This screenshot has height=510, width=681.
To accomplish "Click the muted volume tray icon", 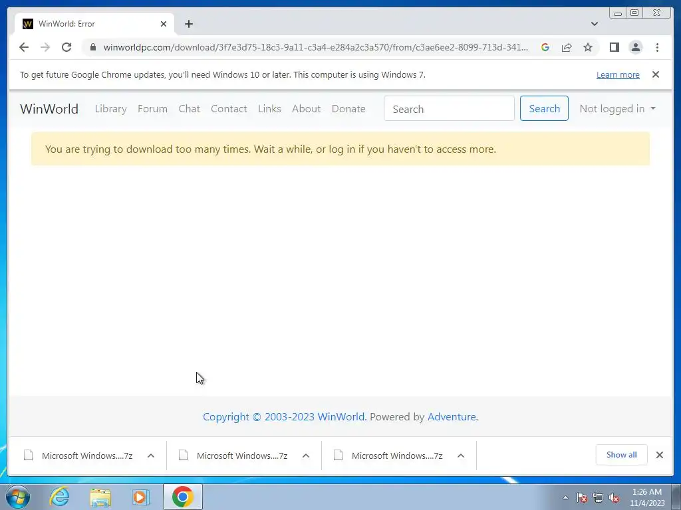I will [x=614, y=497].
